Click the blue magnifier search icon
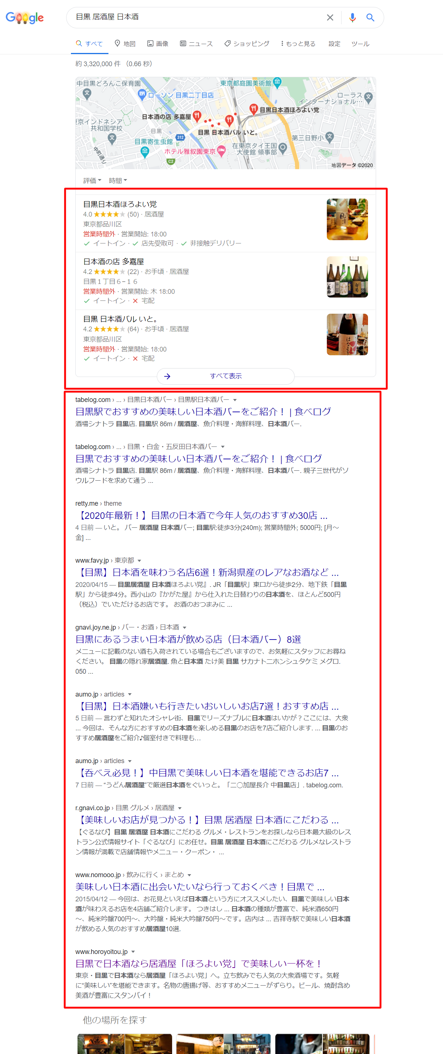Viewport: 443px width, 1054px height. click(370, 18)
